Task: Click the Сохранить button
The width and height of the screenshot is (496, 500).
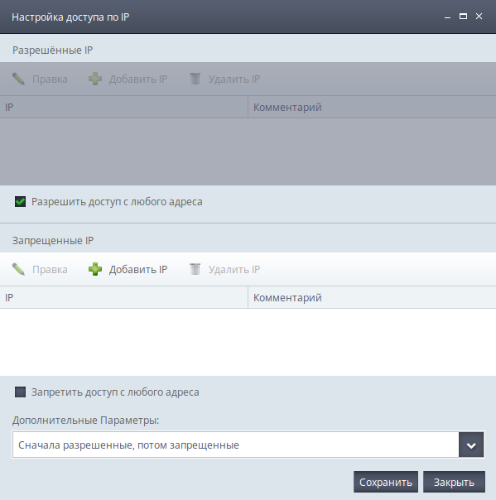Action: pyautogui.click(x=386, y=482)
